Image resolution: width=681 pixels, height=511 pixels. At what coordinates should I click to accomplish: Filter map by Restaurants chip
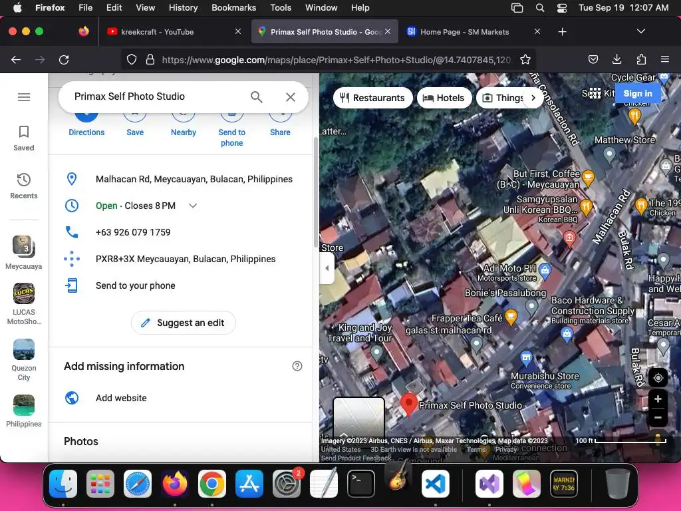coord(372,98)
